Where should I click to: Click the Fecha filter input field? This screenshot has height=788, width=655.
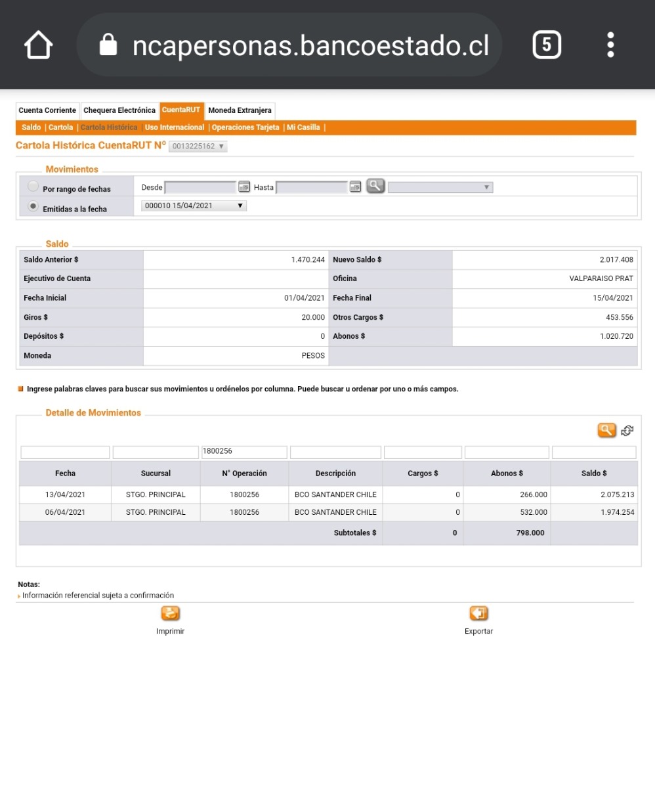click(x=66, y=452)
